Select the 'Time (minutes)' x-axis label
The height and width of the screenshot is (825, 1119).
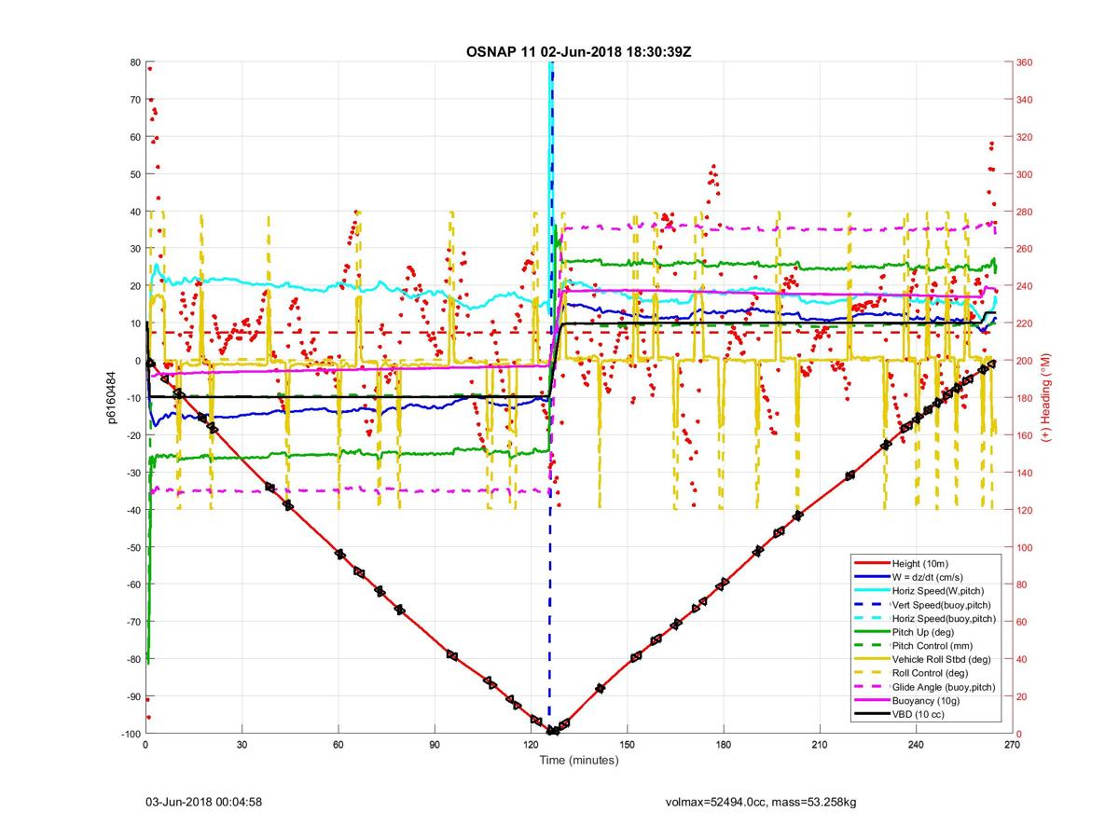[578, 760]
